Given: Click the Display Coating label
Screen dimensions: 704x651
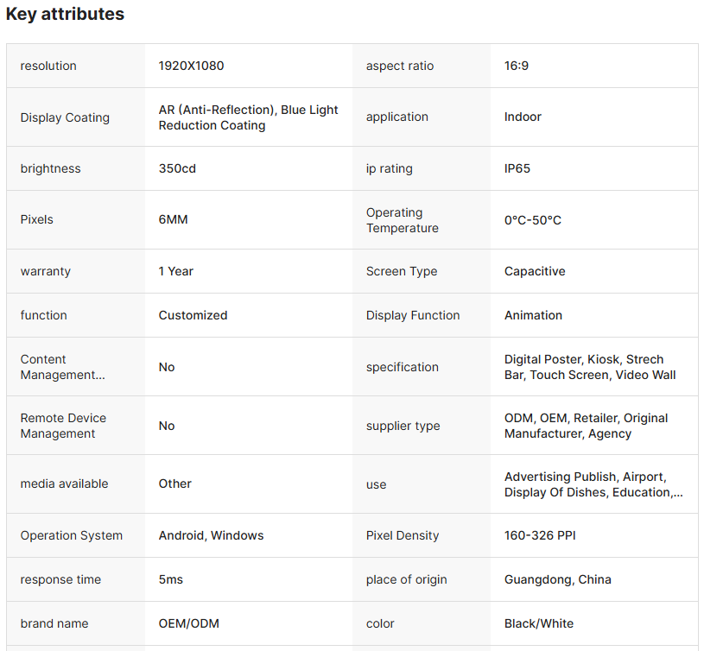Looking at the screenshot, I should (65, 117).
